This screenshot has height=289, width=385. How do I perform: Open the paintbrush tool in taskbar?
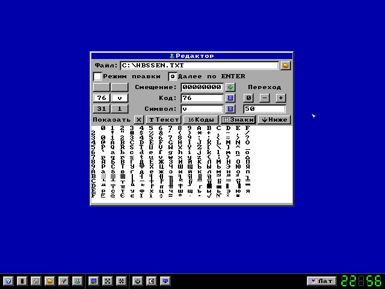point(63,281)
